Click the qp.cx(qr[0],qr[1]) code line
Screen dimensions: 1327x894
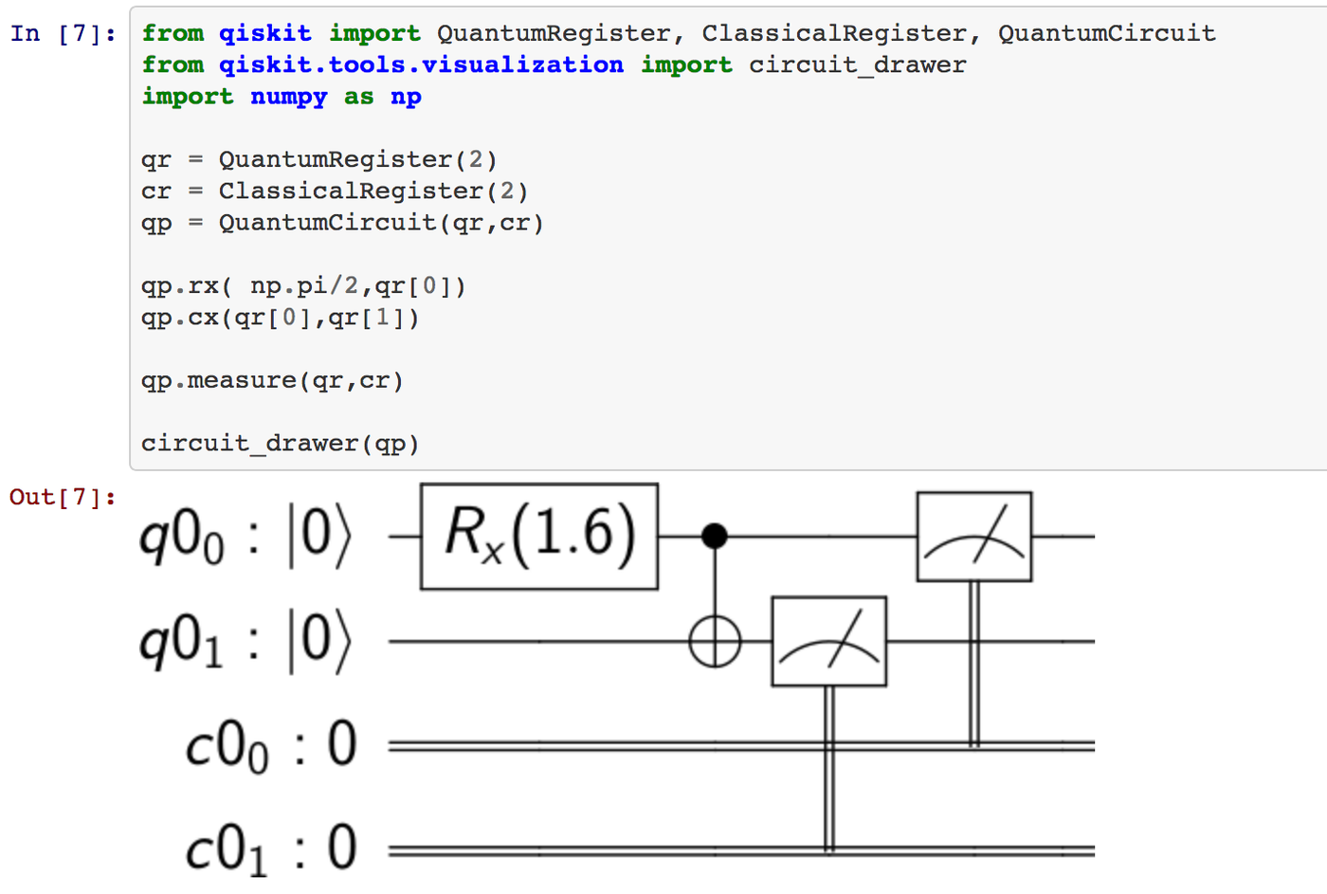[x=281, y=318]
